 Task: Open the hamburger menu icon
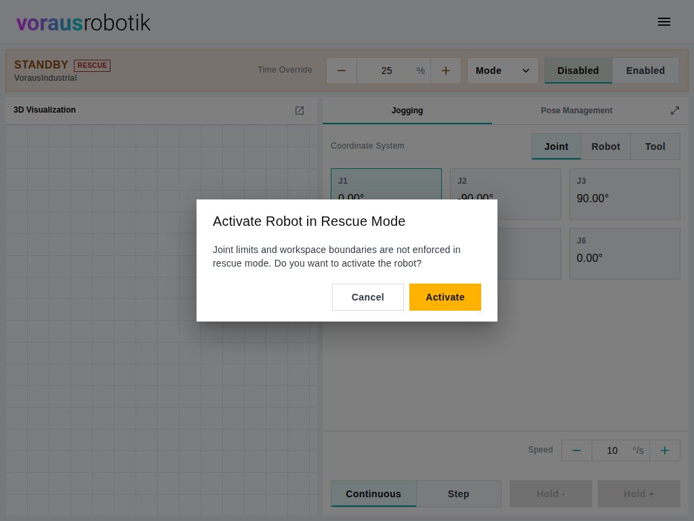click(664, 22)
